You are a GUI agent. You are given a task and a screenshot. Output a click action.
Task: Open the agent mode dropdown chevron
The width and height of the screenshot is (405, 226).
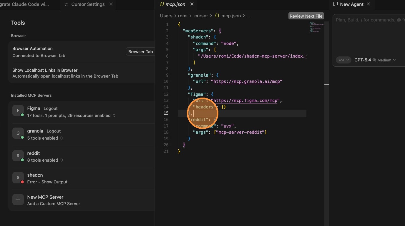point(348,60)
